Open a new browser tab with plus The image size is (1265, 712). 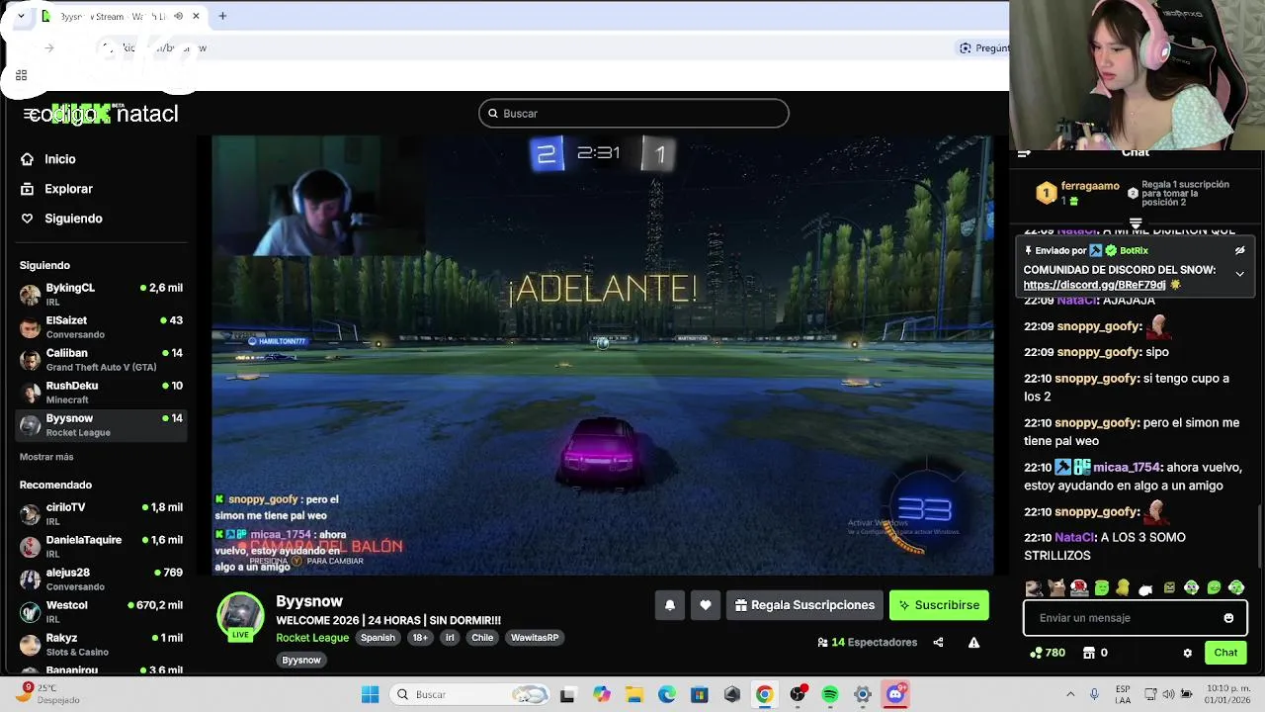point(222,16)
